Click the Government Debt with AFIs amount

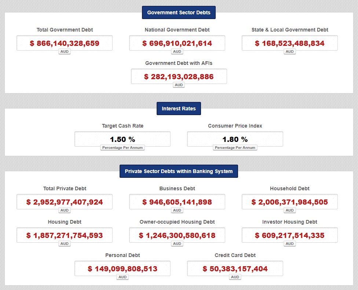179,77
